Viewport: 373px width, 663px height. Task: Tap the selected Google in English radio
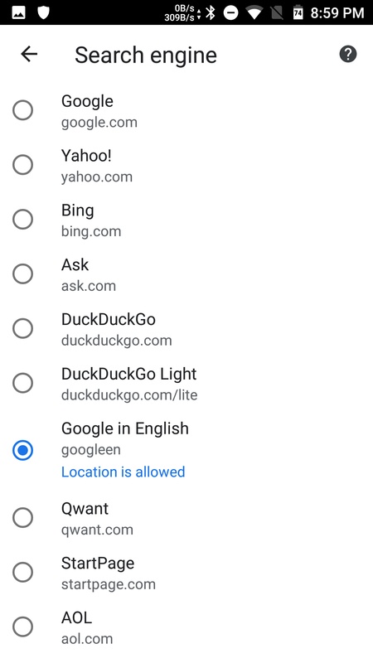[23, 450]
